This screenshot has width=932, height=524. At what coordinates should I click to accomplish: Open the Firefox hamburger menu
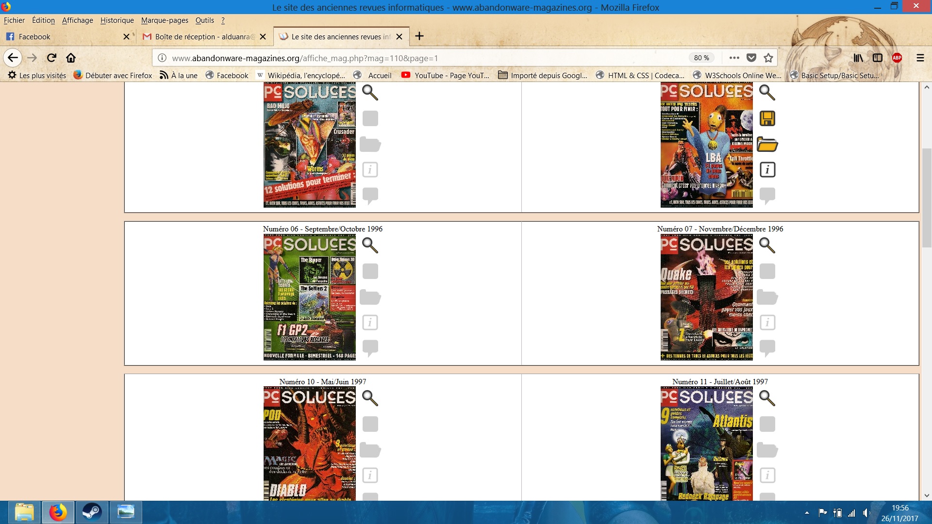[920, 58]
